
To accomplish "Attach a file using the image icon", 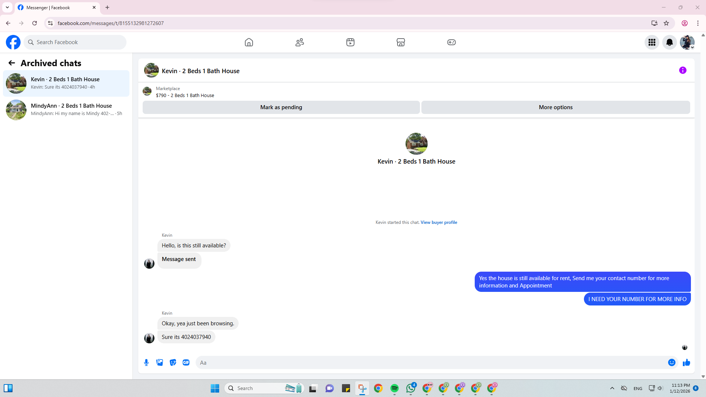I will [160, 362].
